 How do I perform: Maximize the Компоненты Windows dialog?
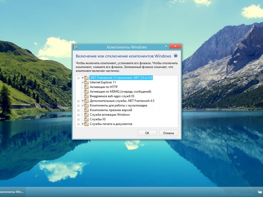click(x=166, y=46)
